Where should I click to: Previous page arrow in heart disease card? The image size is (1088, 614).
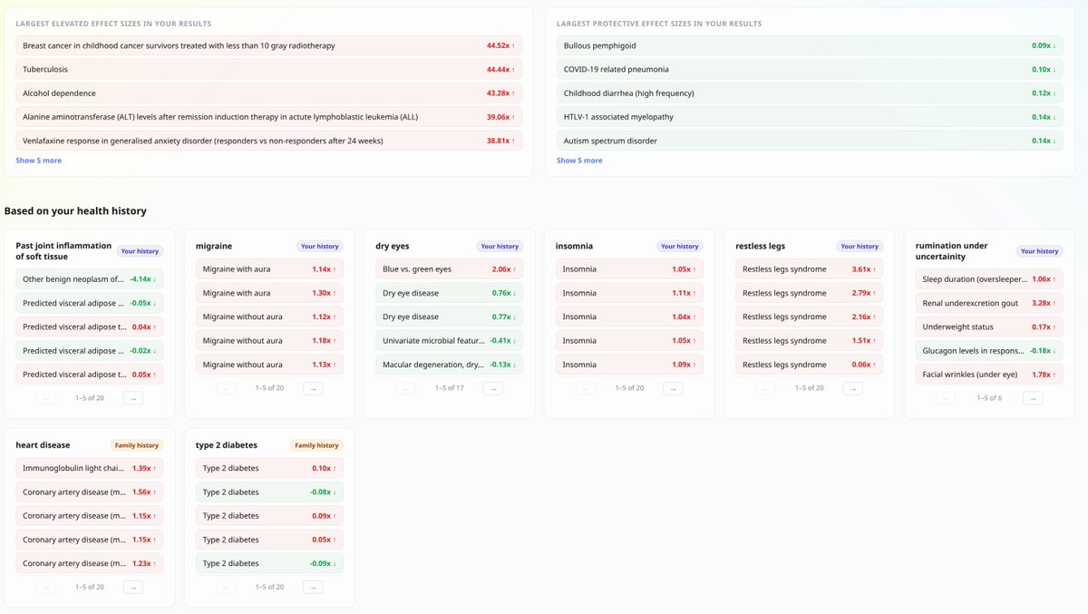(46, 587)
